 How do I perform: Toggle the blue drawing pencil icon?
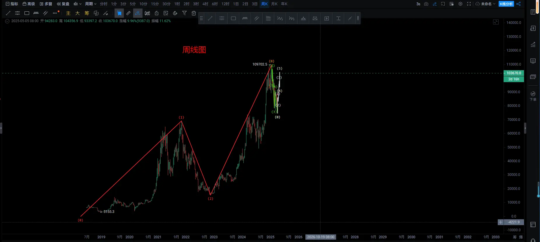click(x=435, y=4)
